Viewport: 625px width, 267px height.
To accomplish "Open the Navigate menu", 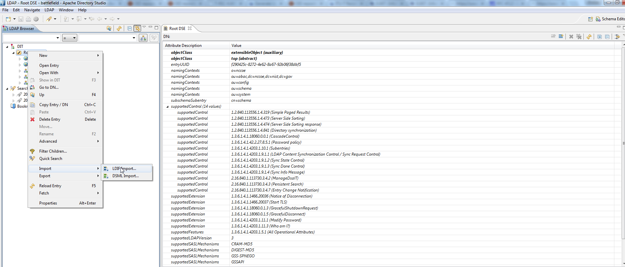I will click(x=32, y=10).
